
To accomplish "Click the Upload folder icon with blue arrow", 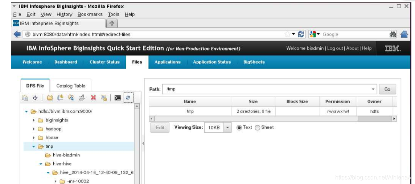I will pos(71,98).
